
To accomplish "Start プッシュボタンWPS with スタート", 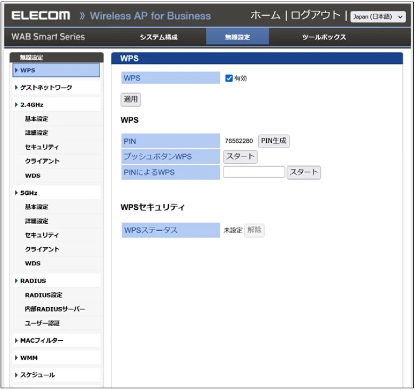I will (x=240, y=157).
